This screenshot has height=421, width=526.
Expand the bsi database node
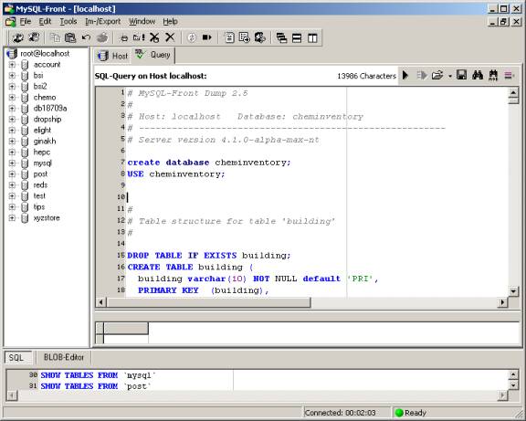(12, 76)
